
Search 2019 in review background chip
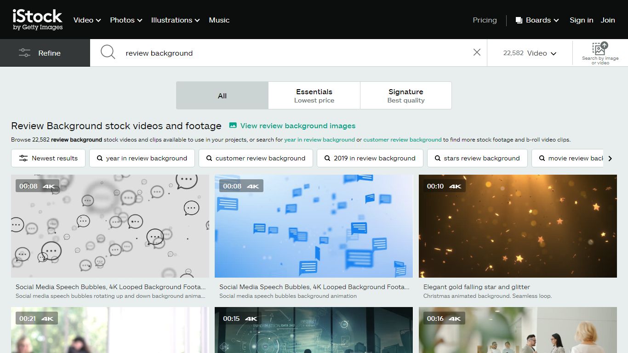tap(370, 158)
